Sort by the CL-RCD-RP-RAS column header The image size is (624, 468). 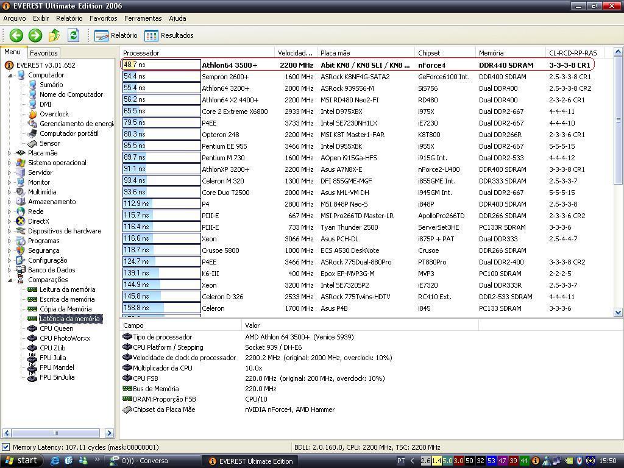click(x=574, y=53)
